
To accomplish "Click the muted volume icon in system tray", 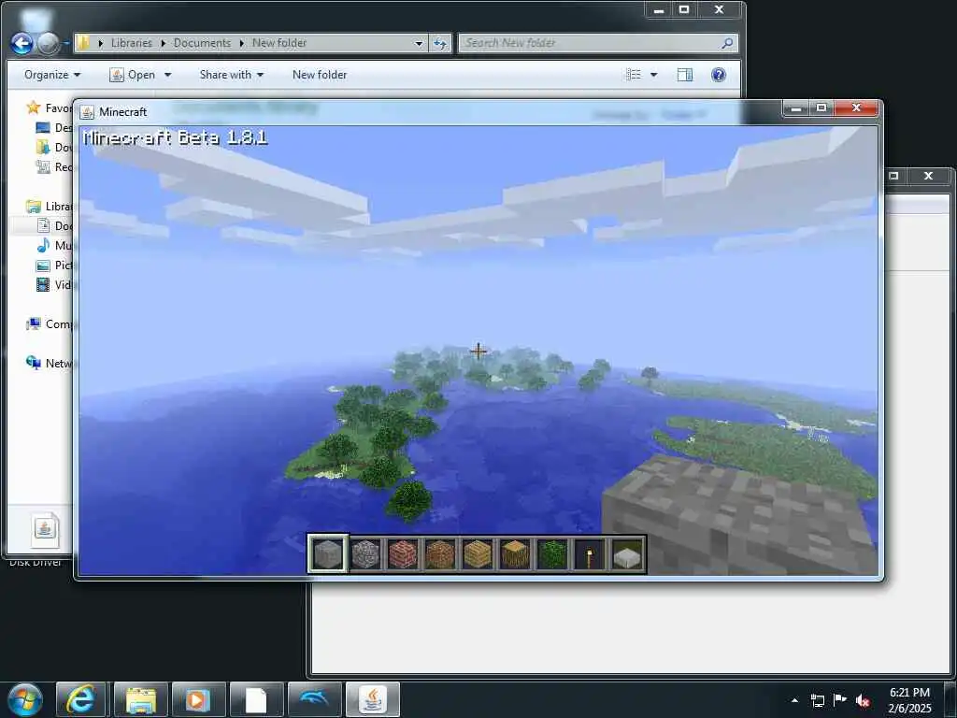I will click(x=863, y=700).
